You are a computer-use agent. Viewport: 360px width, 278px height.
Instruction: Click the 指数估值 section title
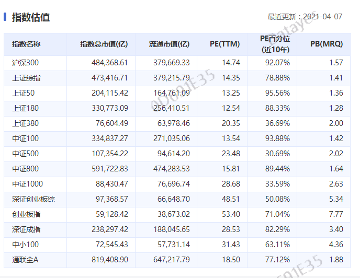pos(30,17)
